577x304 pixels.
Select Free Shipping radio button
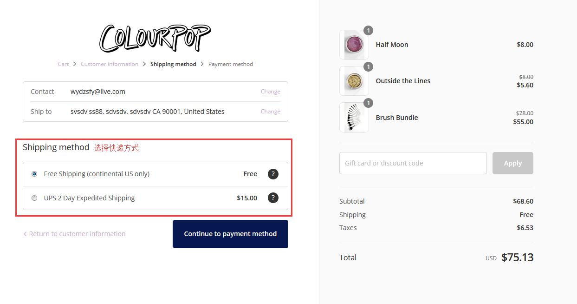pyautogui.click(x=34, y=174)
